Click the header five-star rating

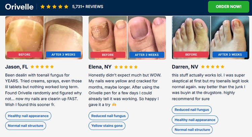pos(54,7)
